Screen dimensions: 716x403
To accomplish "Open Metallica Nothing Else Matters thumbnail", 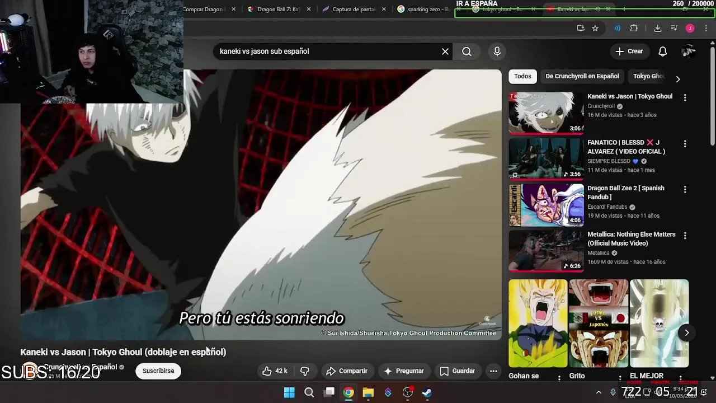I will tap(547, 251).
